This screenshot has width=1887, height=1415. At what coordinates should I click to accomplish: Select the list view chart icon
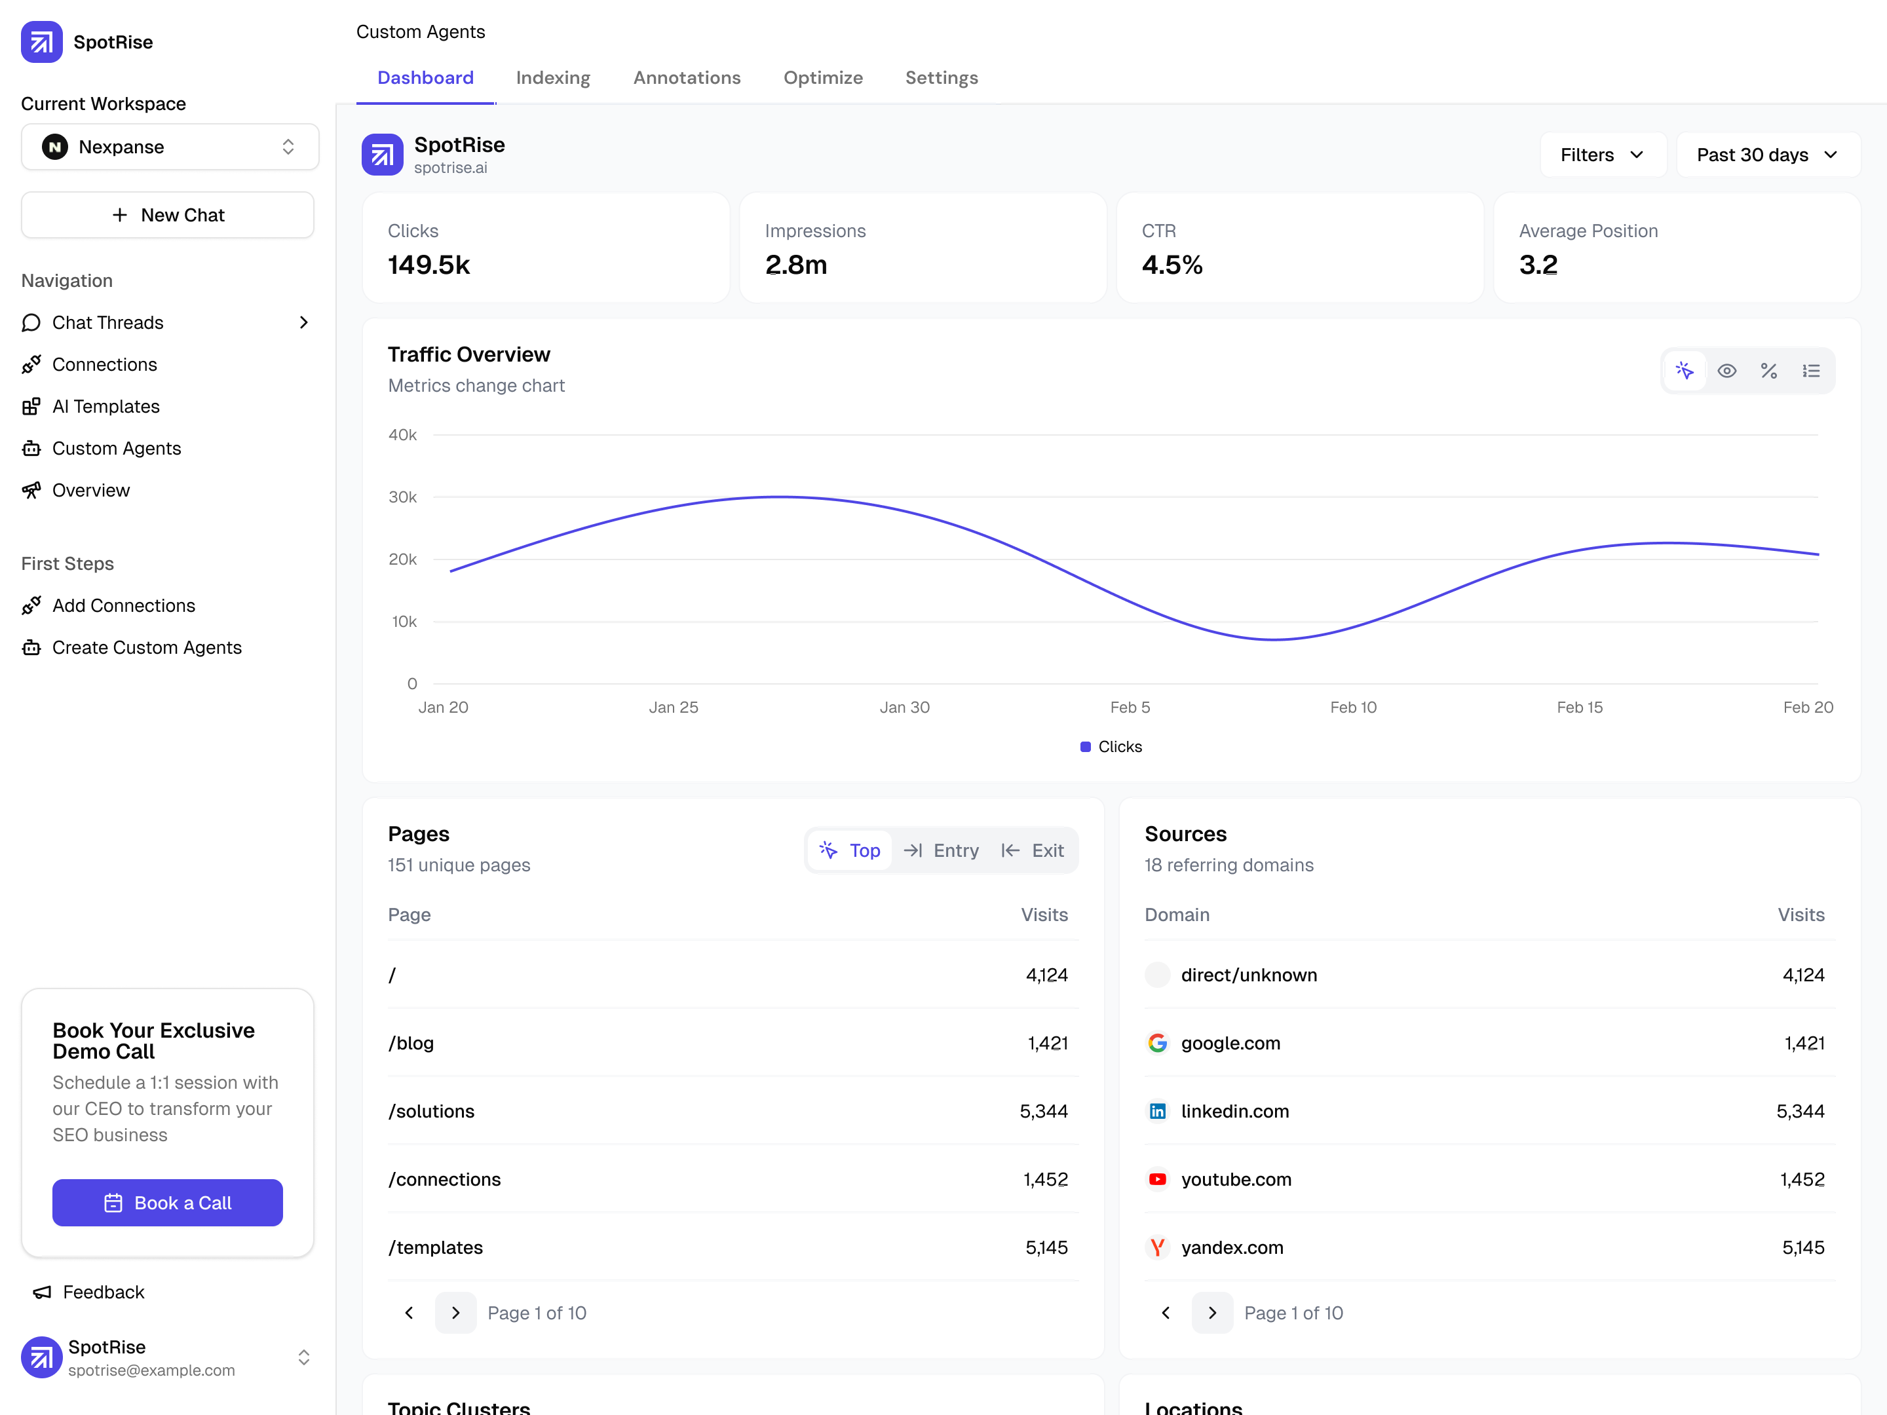click(x=1810, y=371)
